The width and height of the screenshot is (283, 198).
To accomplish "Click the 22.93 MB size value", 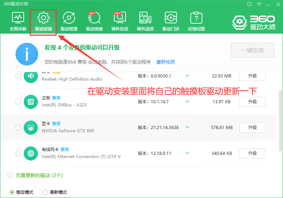I will (x=221, y=76).
